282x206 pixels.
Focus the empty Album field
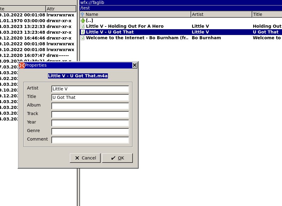(90, 106)
